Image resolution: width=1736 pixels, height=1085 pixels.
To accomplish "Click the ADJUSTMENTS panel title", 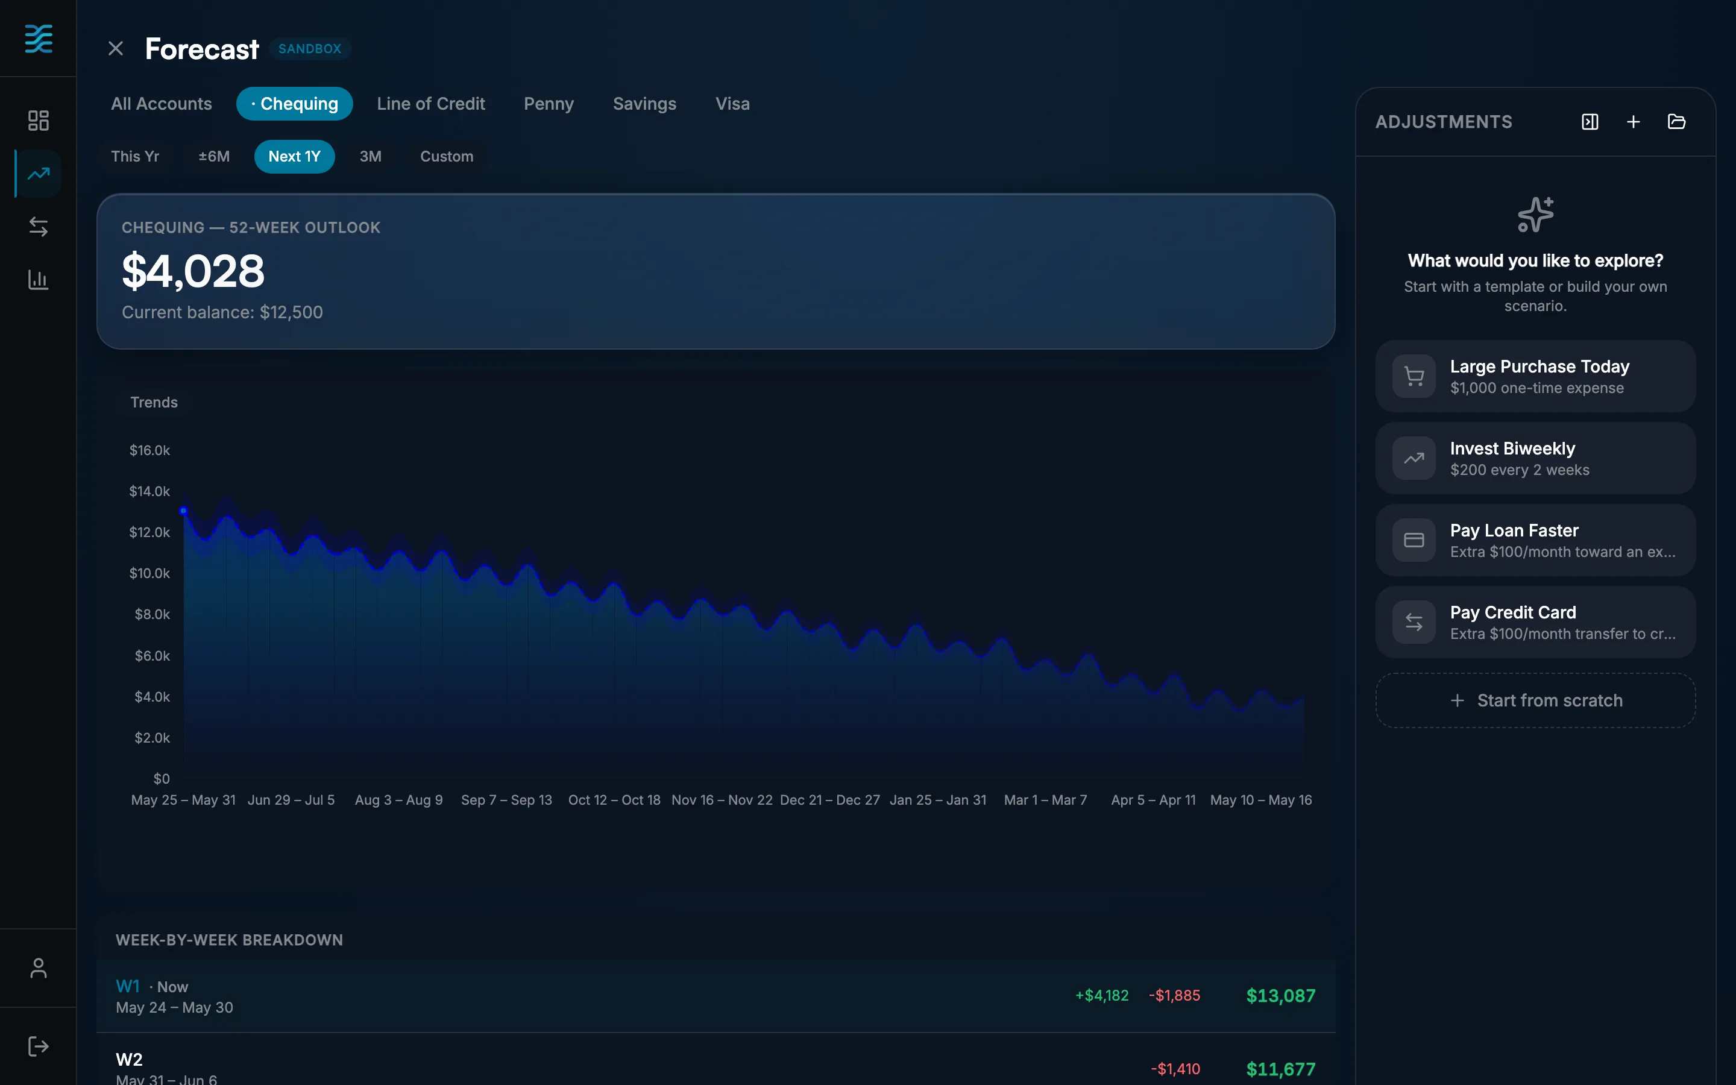I will pos(1443,122).
